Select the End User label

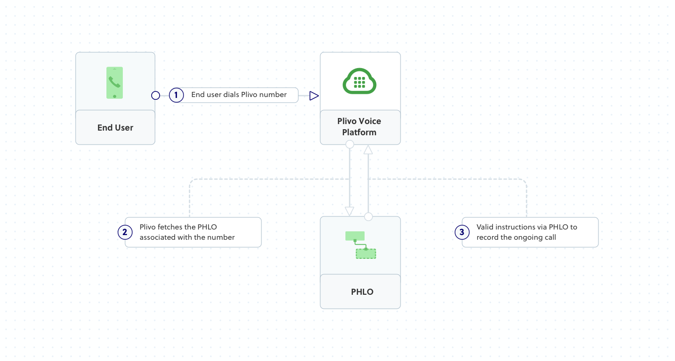pos(115,128)
